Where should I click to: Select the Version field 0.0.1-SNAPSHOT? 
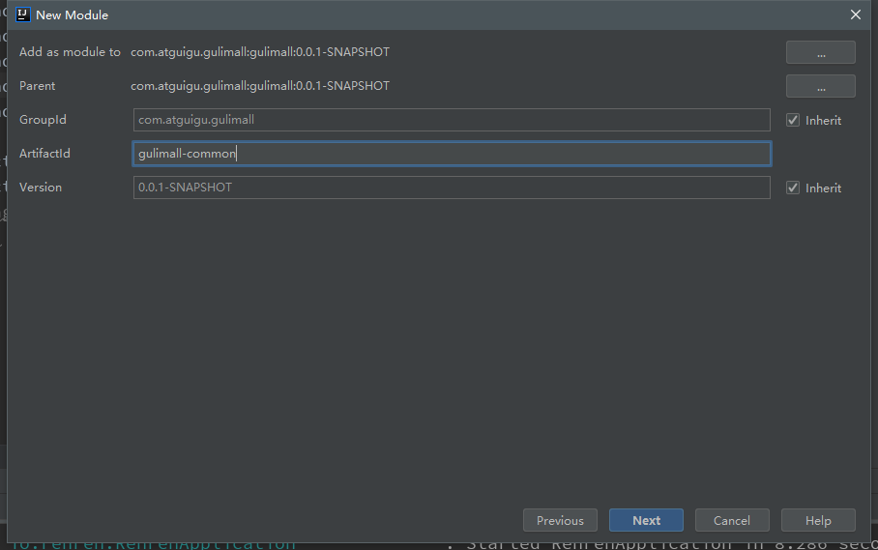(x=452, y=188)
